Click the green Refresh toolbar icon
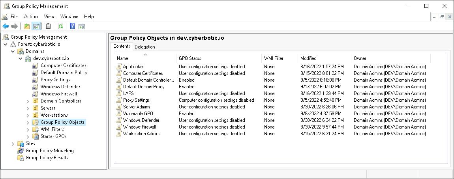 (60, 26)
